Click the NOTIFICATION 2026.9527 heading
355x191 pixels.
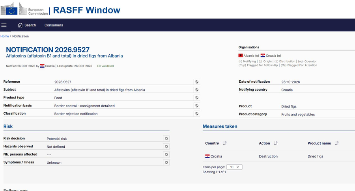coord(48,50)
